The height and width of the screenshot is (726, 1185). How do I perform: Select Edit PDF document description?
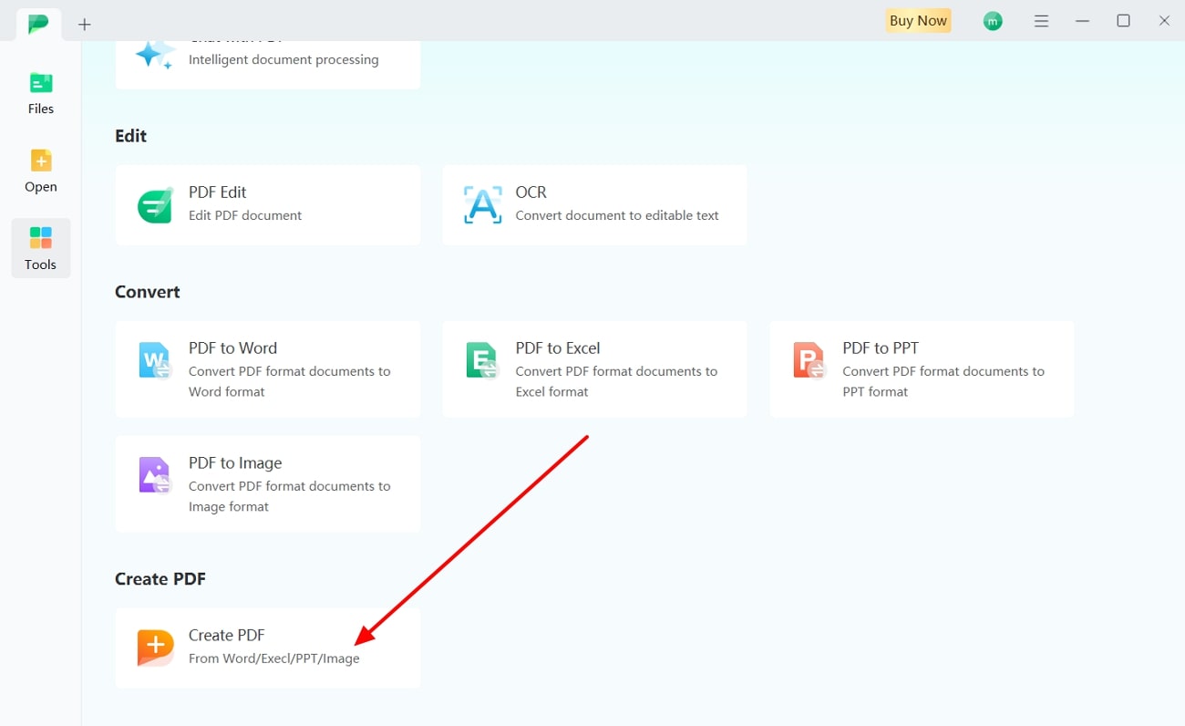coord(245,215)
